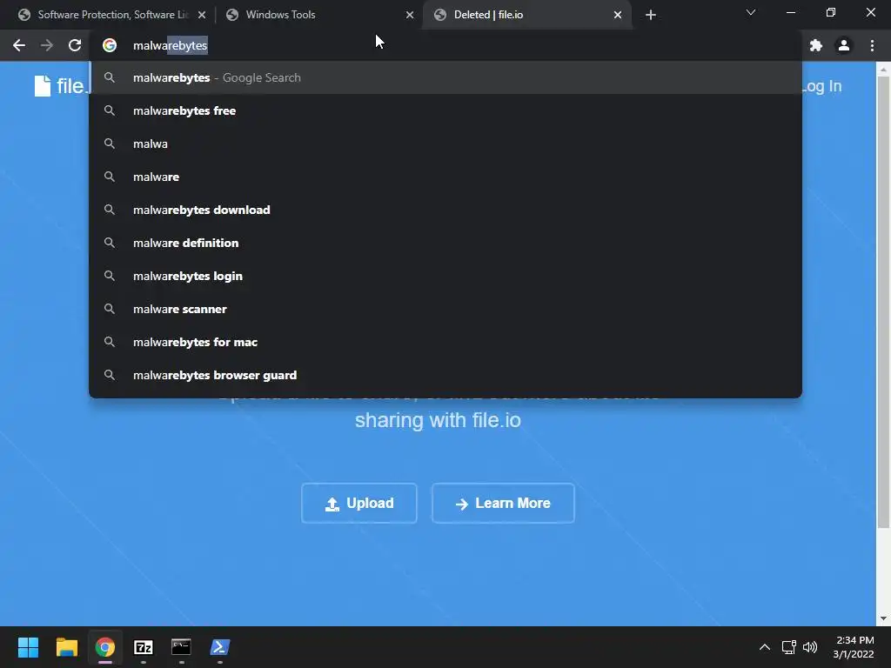Select the malwarebytes - Google Search suggestion
The height and width of the screenshot is (668, 891).
click(x=445, y=77)
